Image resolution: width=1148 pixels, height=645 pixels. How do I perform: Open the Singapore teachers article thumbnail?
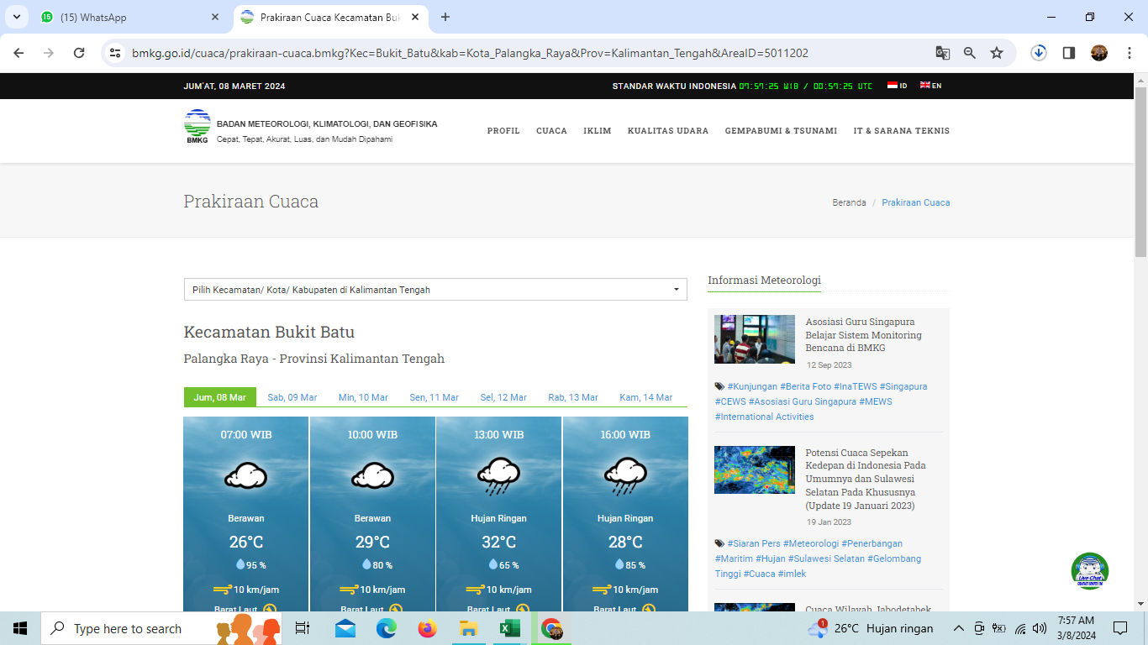point(755,339)
